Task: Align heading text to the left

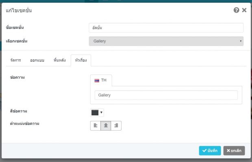Action: [x=96, y=126]
